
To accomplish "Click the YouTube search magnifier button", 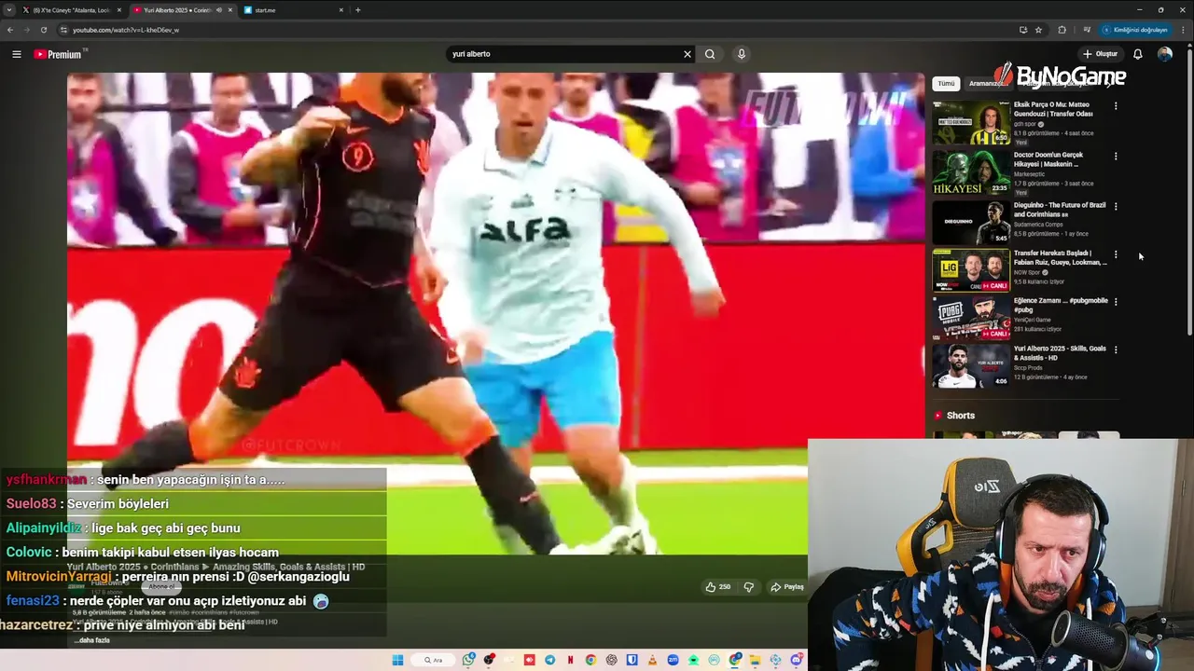I will pos(710,54).
